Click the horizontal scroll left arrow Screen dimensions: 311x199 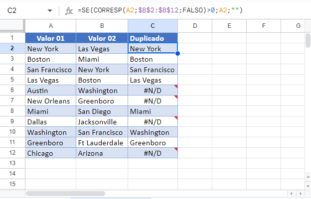292,194
